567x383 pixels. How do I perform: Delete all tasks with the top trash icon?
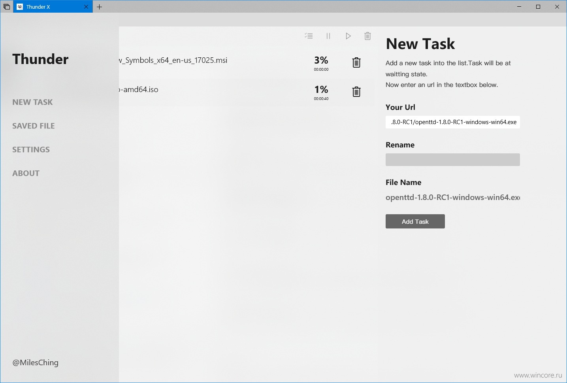[367, 36]
